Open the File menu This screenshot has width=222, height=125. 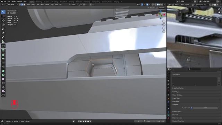tap(5, 1)
